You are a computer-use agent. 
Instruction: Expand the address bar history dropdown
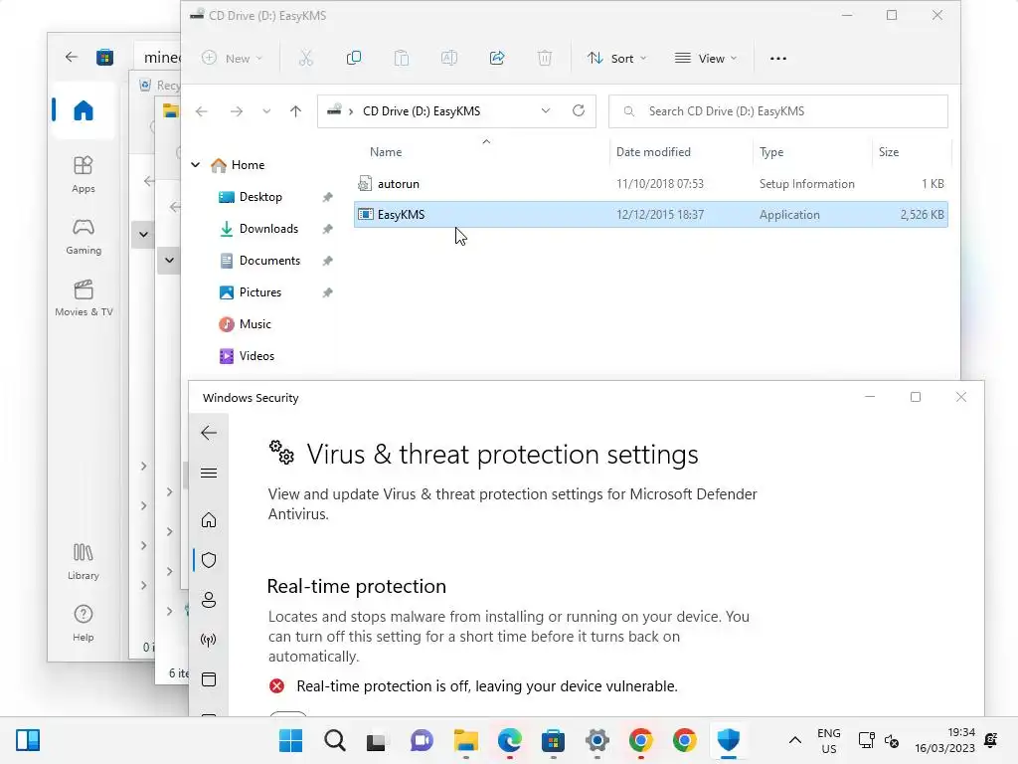546,111
